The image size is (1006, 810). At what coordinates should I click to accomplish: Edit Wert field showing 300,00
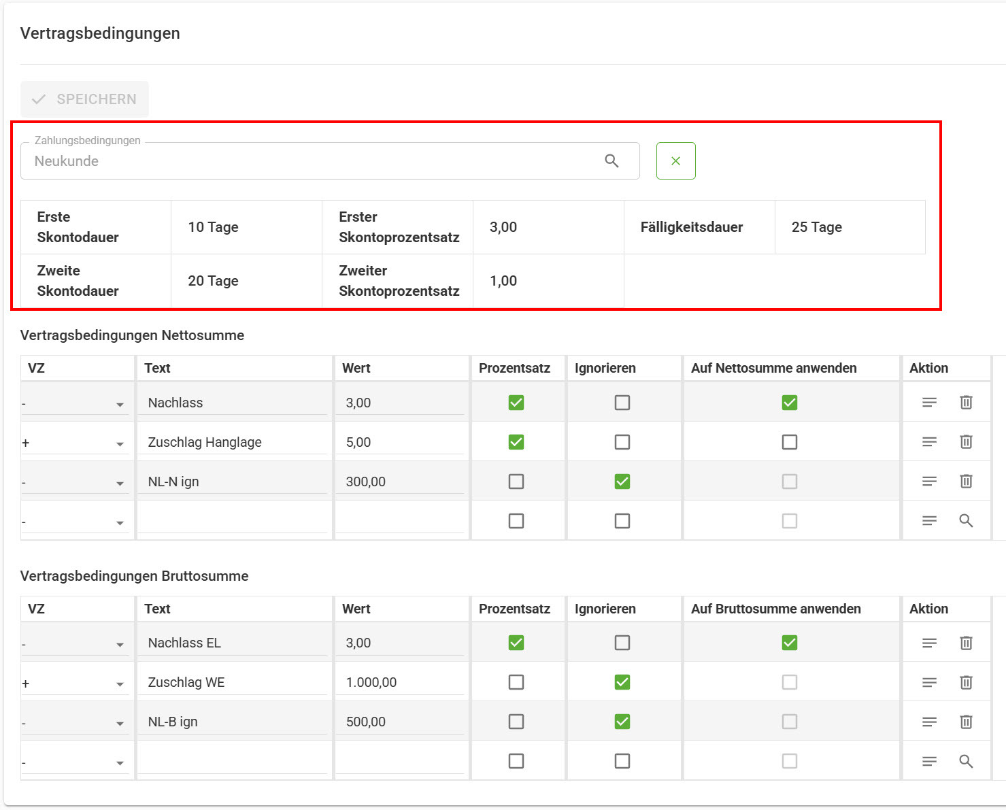click(x=400, y=482)
